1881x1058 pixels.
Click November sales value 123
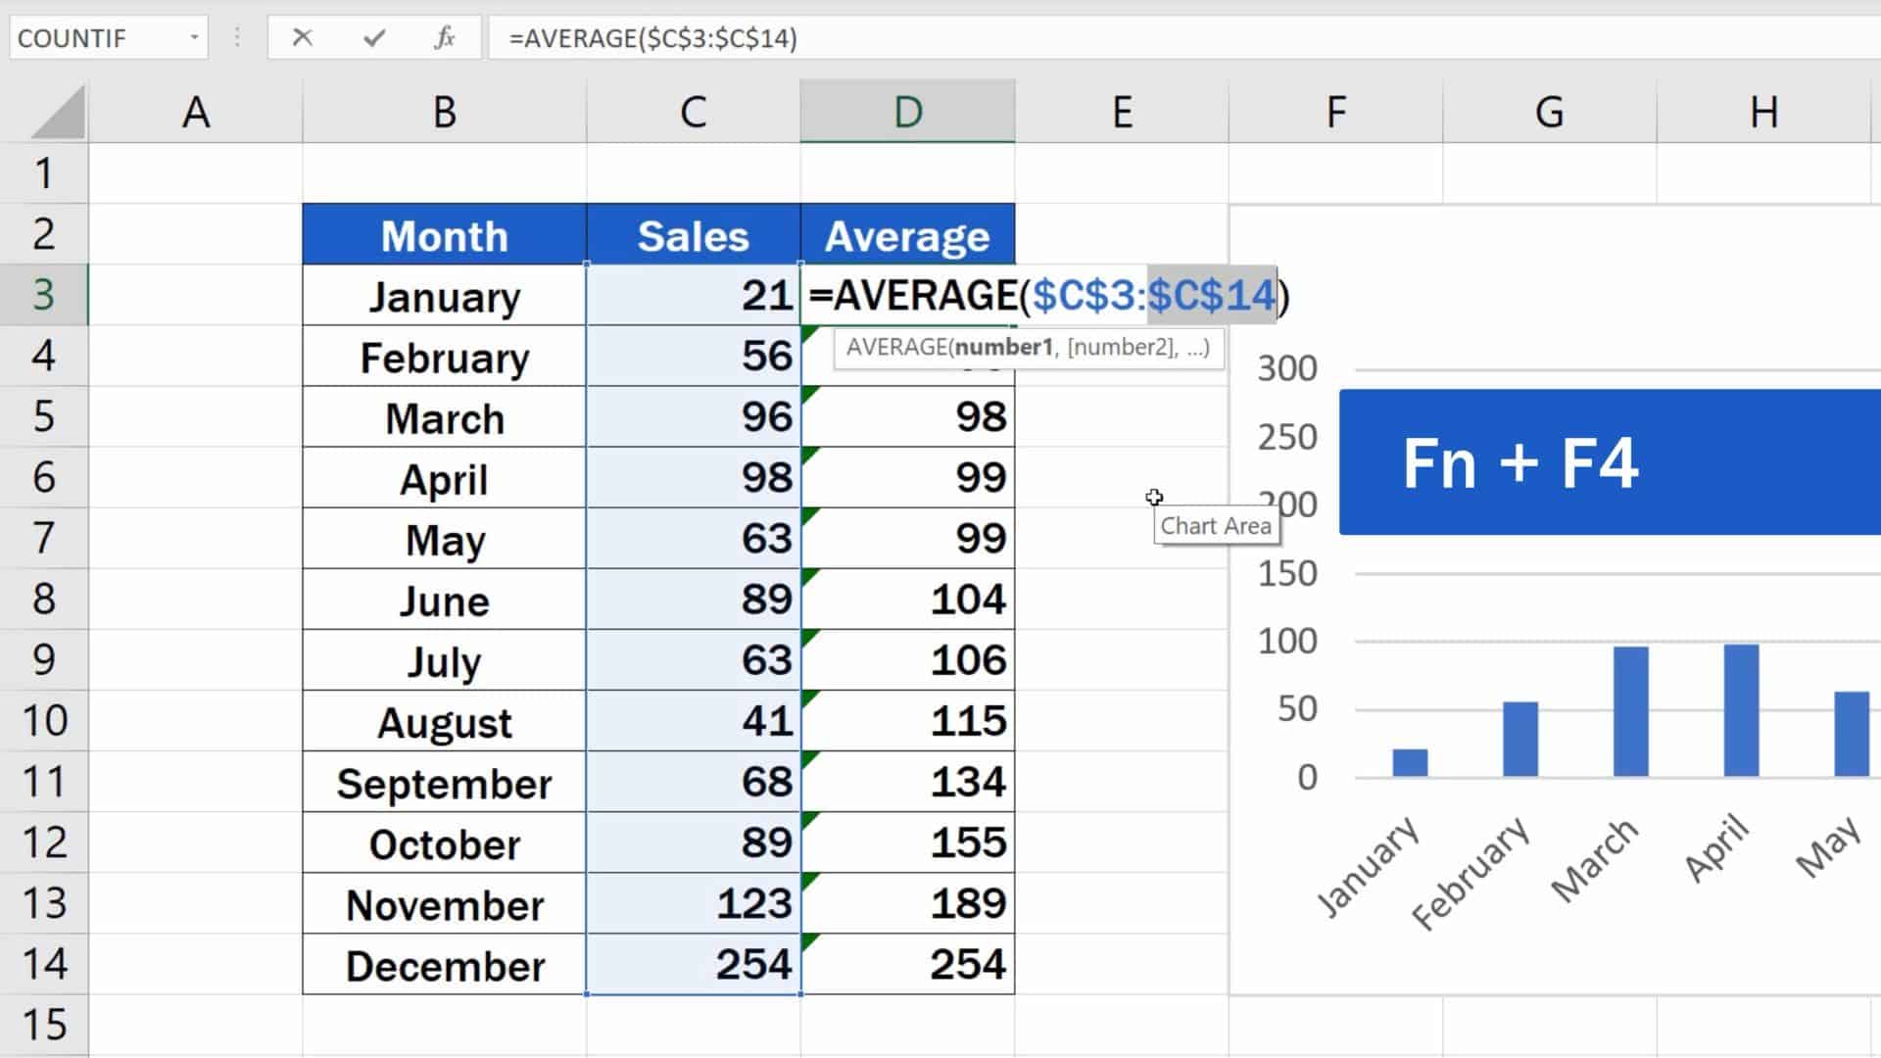(694, 904)
